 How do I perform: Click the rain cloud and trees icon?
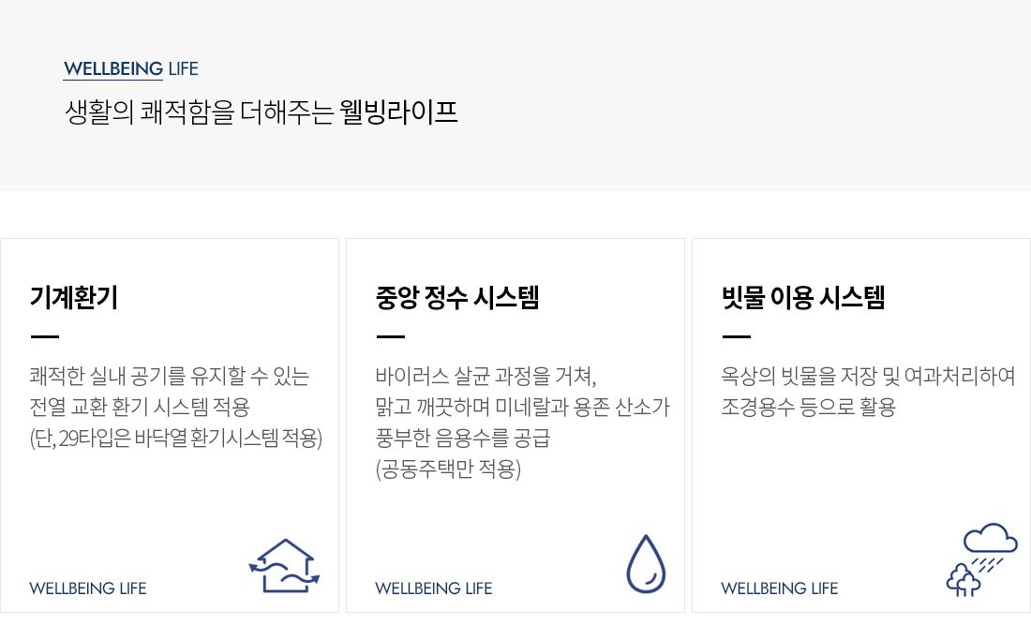981,559
